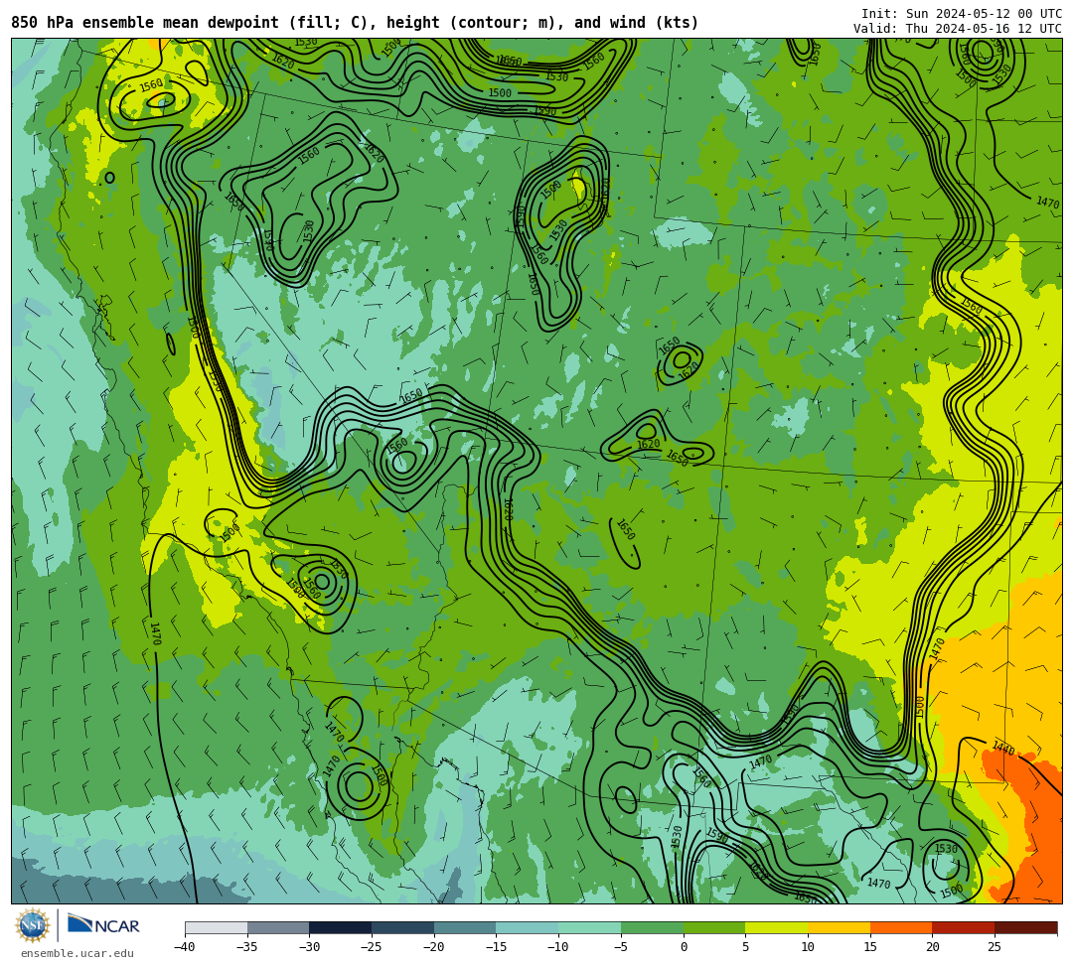This screenshot has height=966, width=1073.
Task: Pick the mint green segment -10 to -5
Action: click(x=590, y=927)
